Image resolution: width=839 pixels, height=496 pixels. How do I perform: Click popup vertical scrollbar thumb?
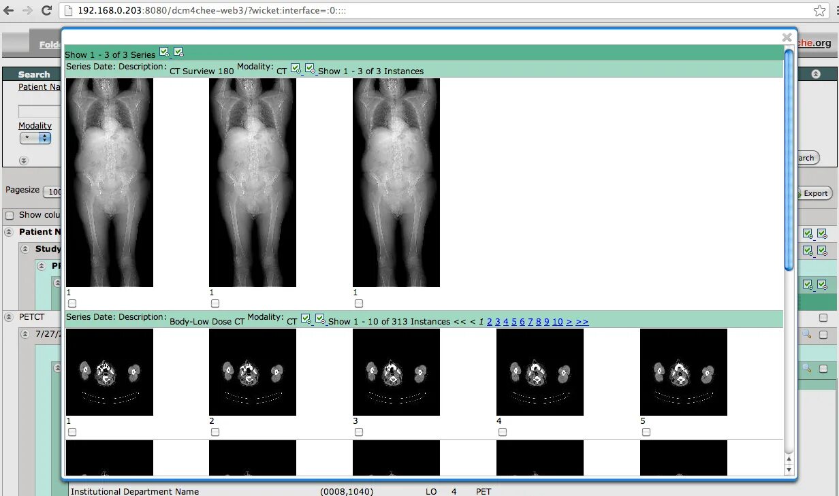coord(789,161)
